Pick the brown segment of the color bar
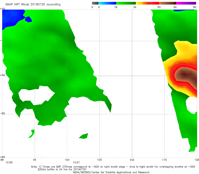Viewport: 199px width, 174px height. click(168, 3)
